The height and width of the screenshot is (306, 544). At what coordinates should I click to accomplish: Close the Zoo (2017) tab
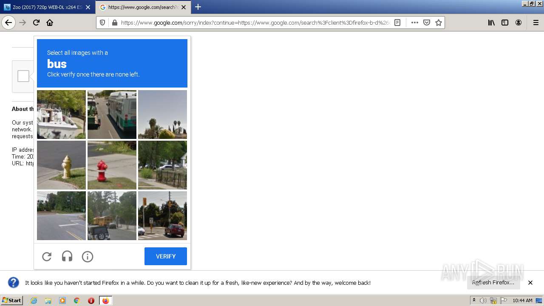(x=88, y=7)
